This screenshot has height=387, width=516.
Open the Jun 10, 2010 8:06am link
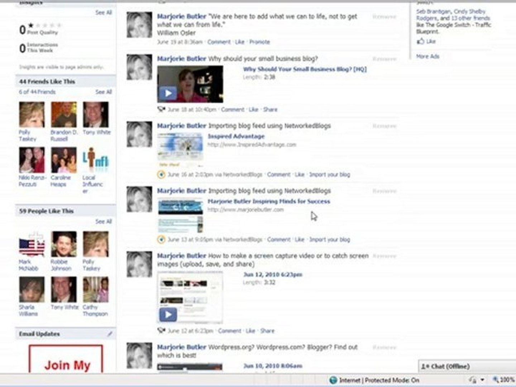(273, 366)
